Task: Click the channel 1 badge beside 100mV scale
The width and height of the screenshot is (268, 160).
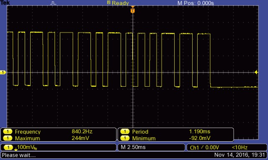Action: (8, 147)
